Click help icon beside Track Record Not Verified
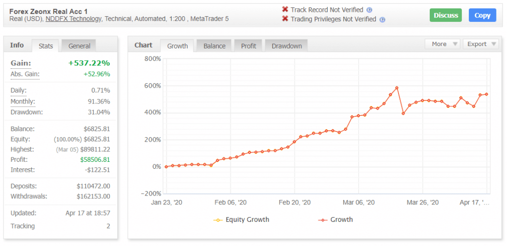Image resolution: width=507 pixels, height=246 pixels. 369,10
